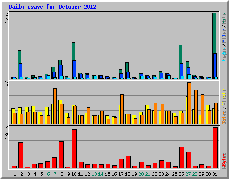
Task: Select day 3 on the x-axis
Action: coord(28,174)
